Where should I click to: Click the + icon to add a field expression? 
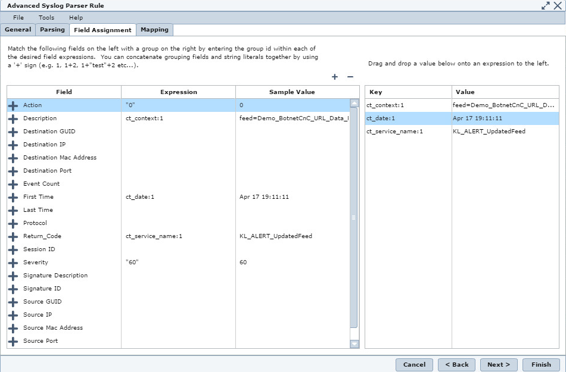point(334,77)
